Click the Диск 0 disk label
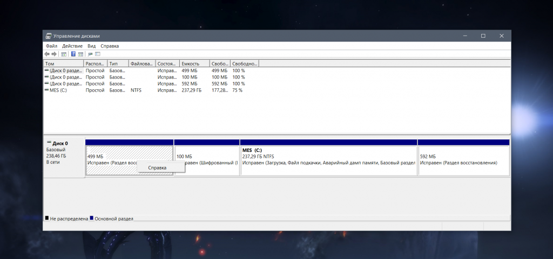Viewport: 553px width, 259px height. (60, 143)
